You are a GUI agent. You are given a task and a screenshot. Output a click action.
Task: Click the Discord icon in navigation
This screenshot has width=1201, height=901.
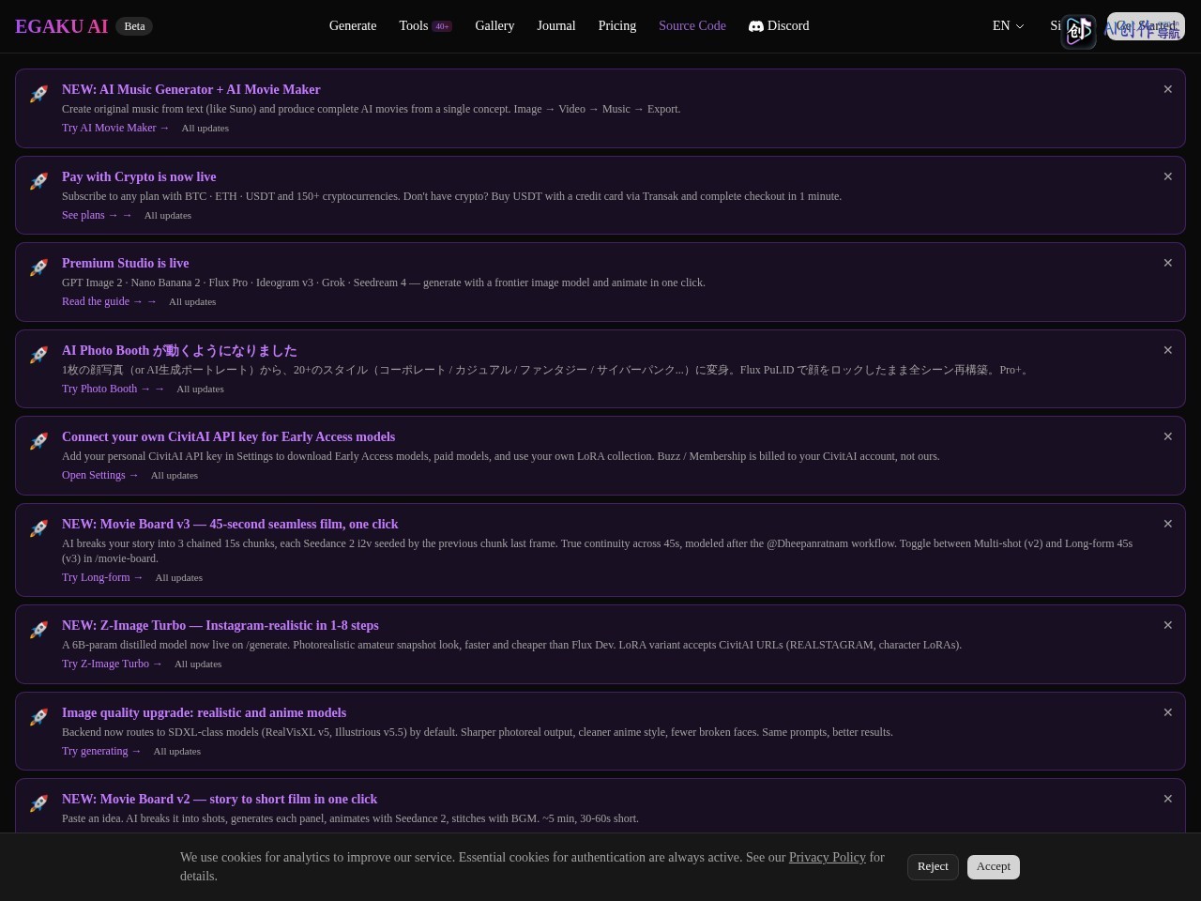(x=756, y=26)
